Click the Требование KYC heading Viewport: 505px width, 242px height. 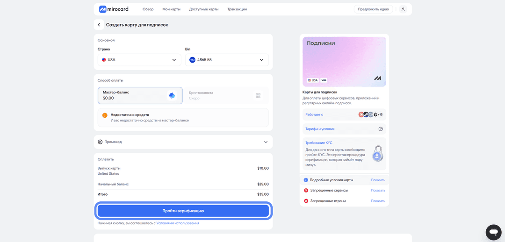click(318, 143)
